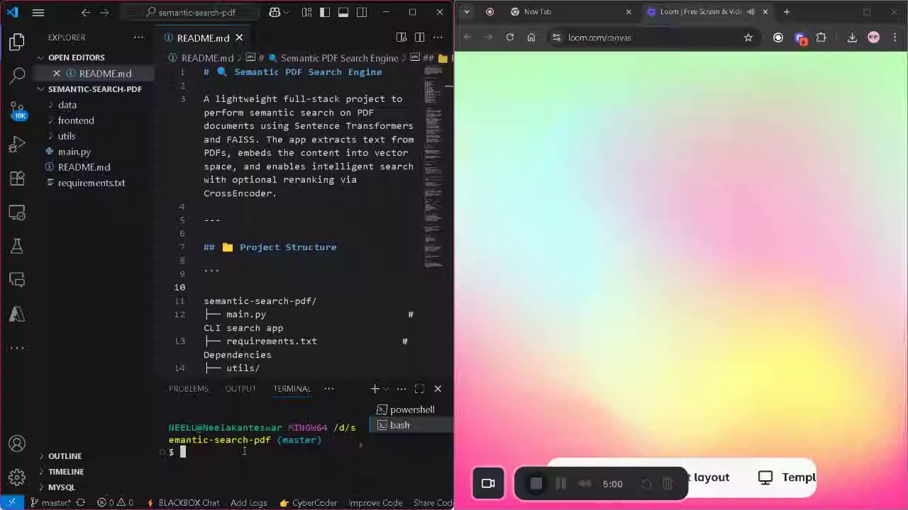Open Run and Debug view

coord(17,144)
